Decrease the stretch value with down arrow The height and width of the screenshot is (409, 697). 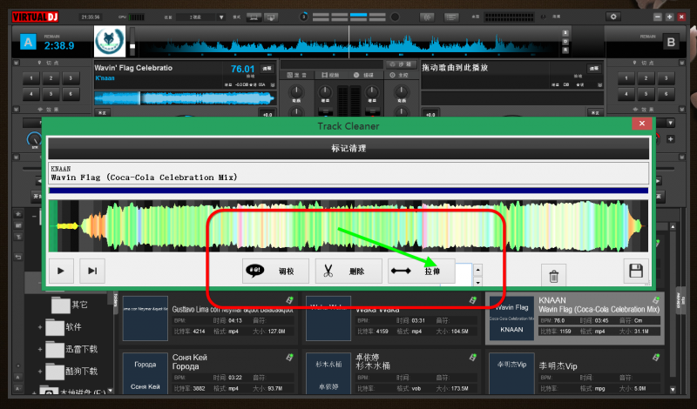point(477,282)
